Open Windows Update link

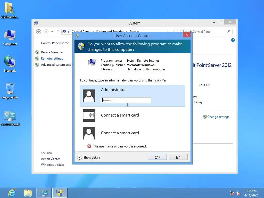(53, 165)
